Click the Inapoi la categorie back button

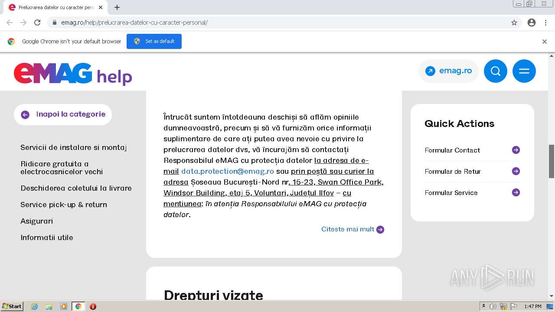[x=63, y=114]
